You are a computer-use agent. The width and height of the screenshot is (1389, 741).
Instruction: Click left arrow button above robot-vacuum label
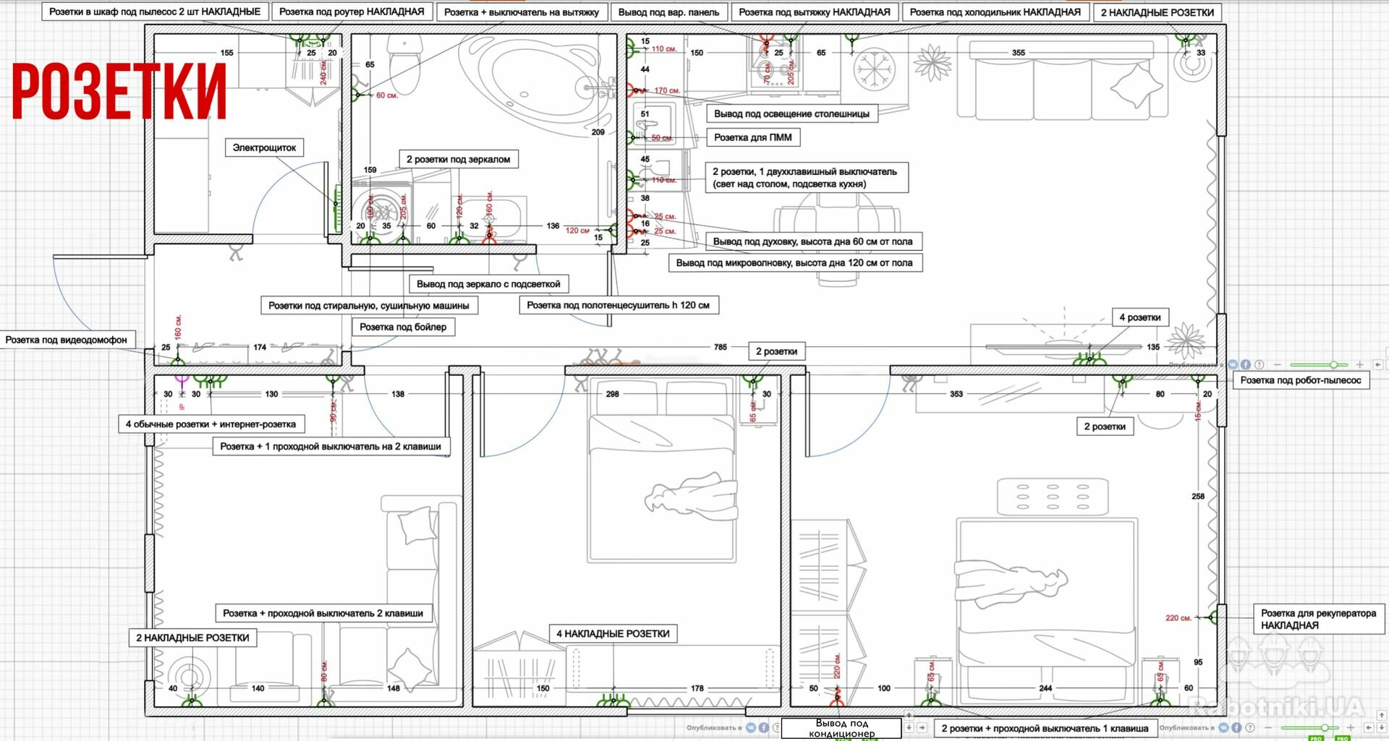(x=1378, y=365)
